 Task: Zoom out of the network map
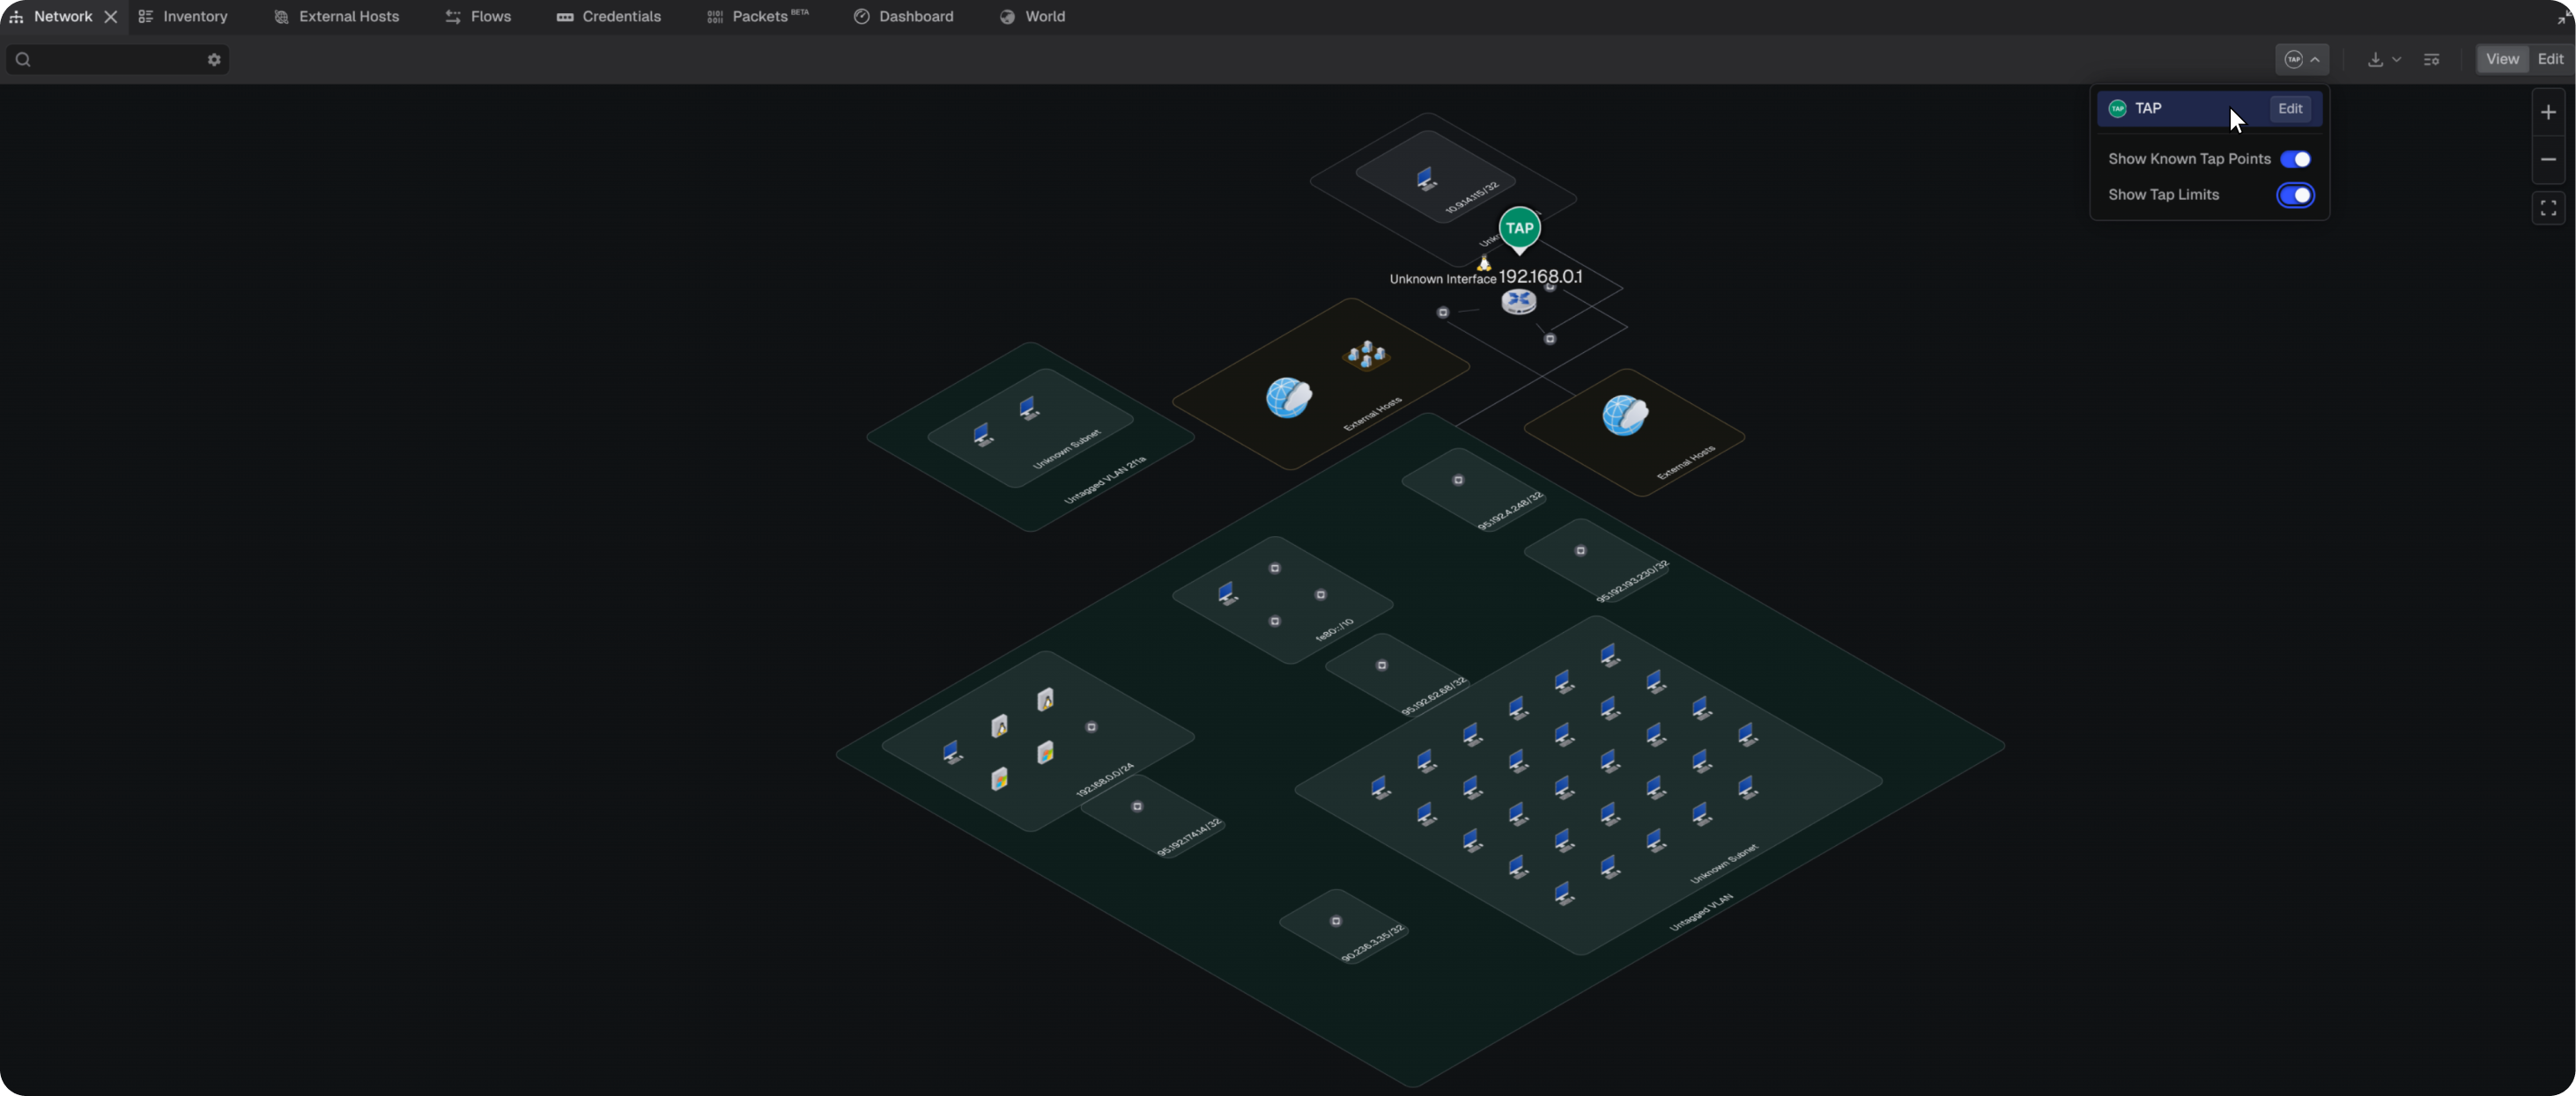point(2548,160)
